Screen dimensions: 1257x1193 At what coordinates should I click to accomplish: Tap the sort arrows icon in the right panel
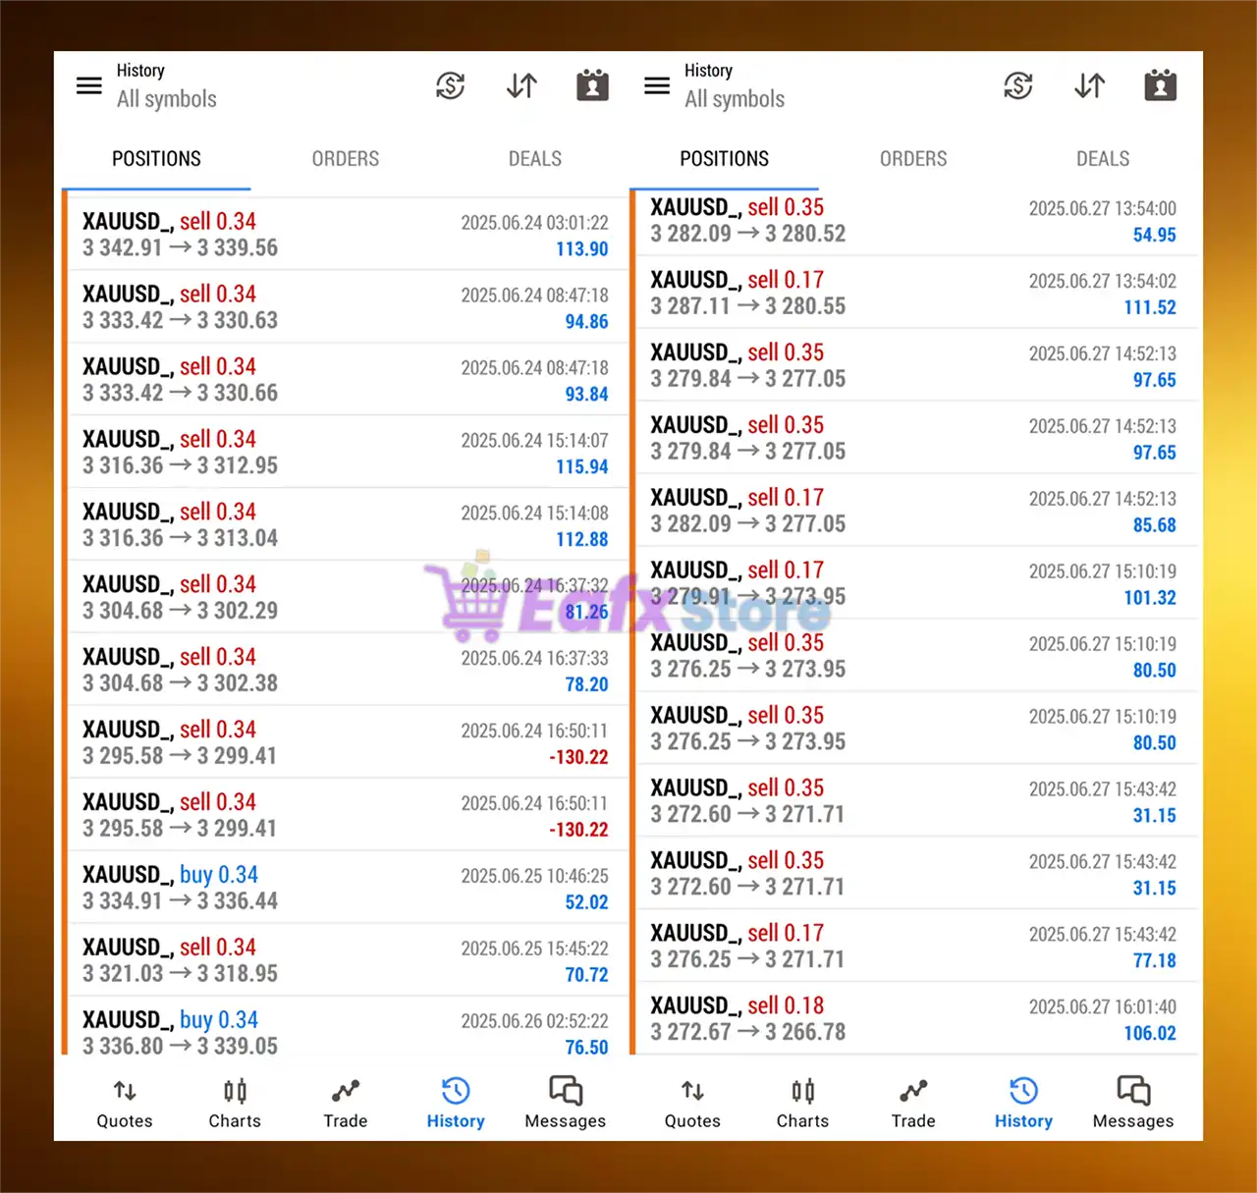coord(1089,85)
